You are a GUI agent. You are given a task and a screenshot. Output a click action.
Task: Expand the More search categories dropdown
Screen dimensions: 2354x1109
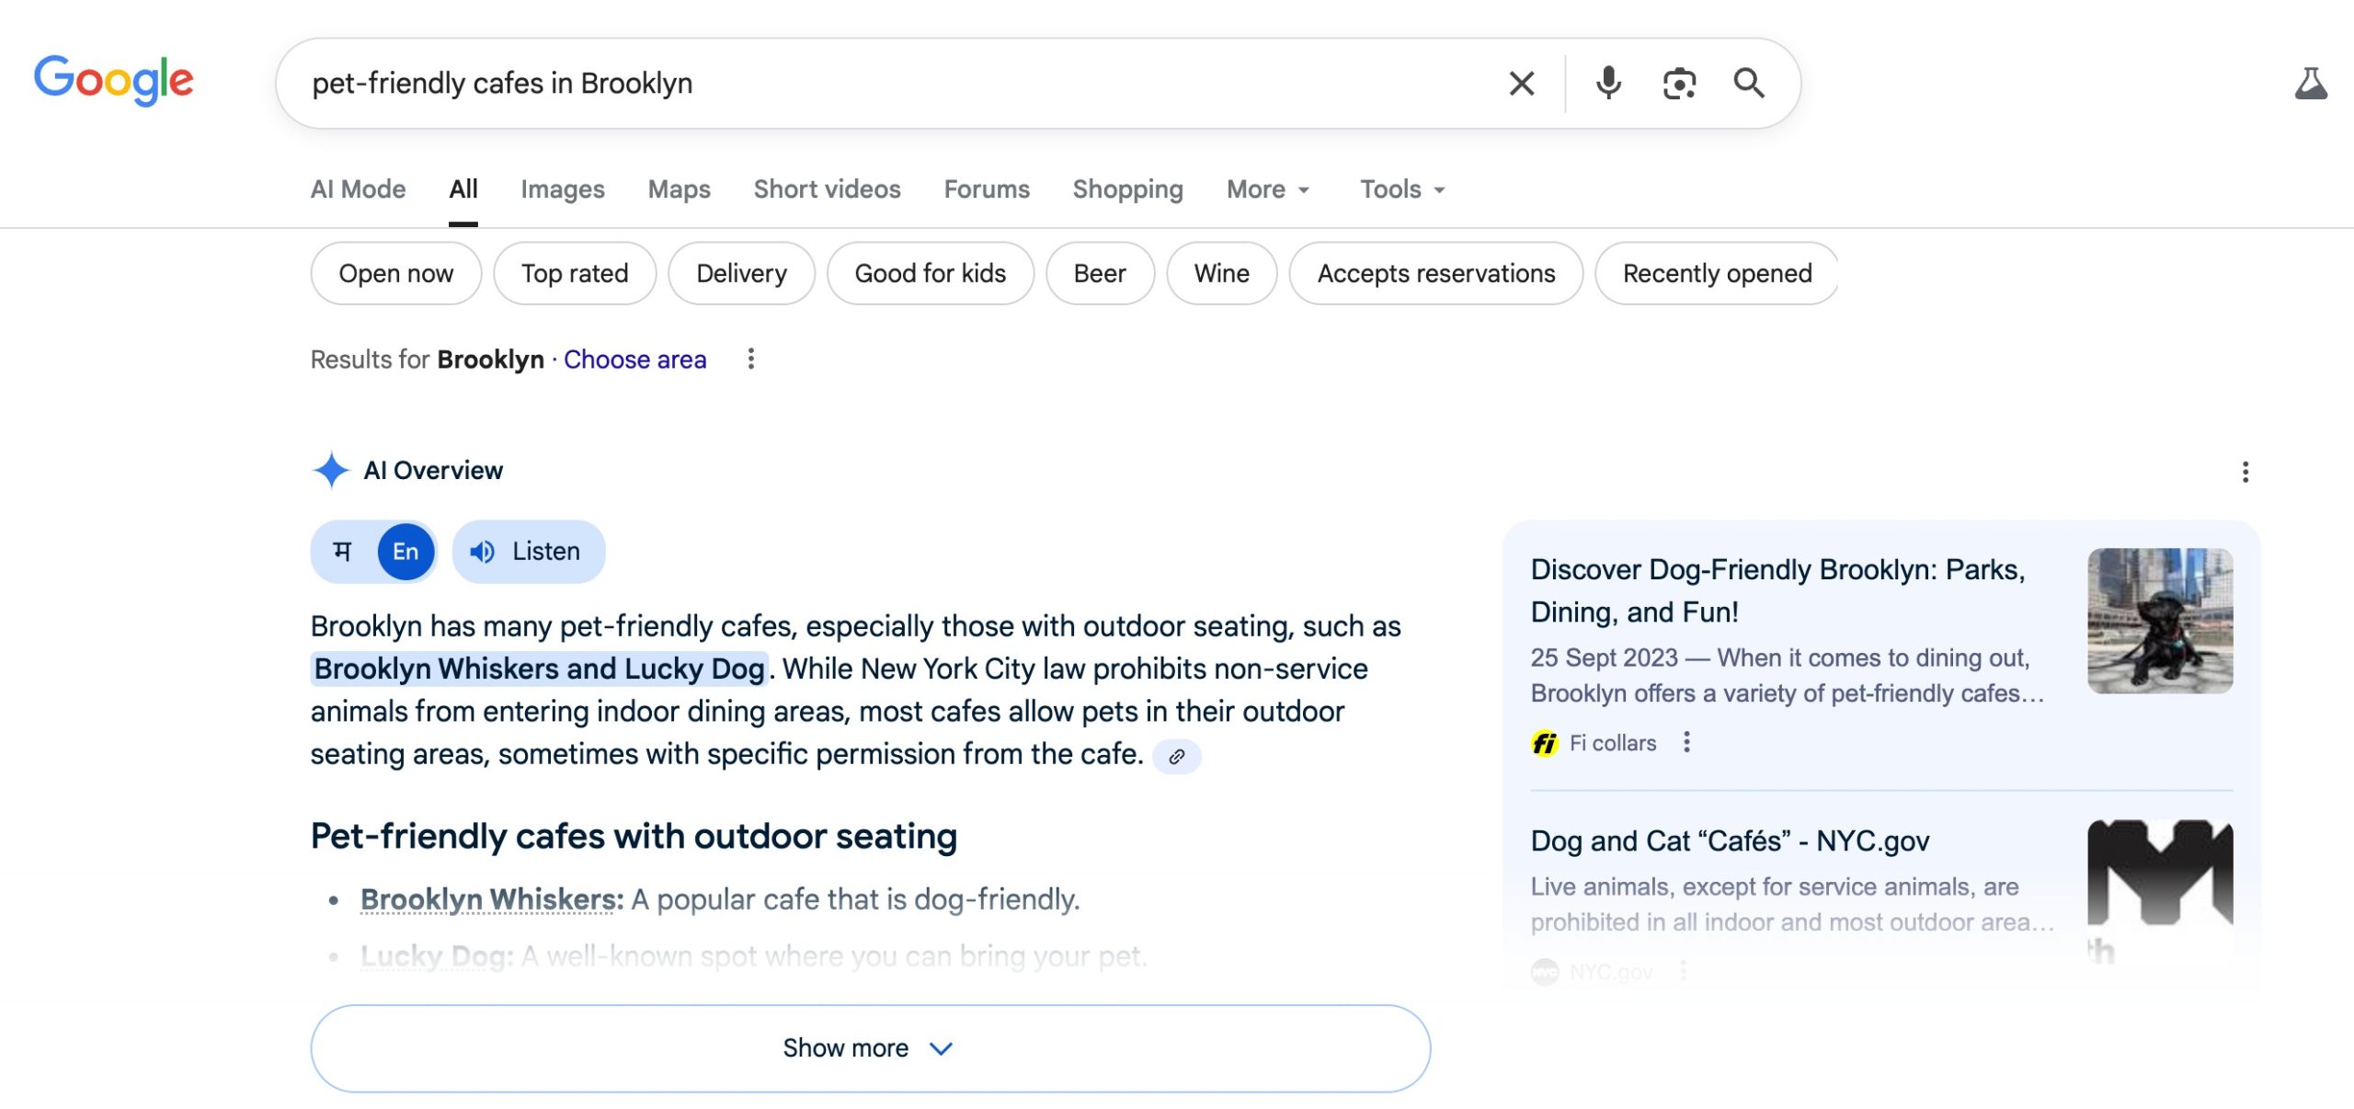pos(1267,189)
